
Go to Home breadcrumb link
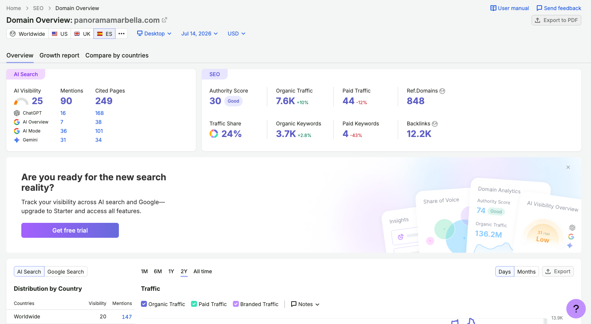tap(14, 8)
